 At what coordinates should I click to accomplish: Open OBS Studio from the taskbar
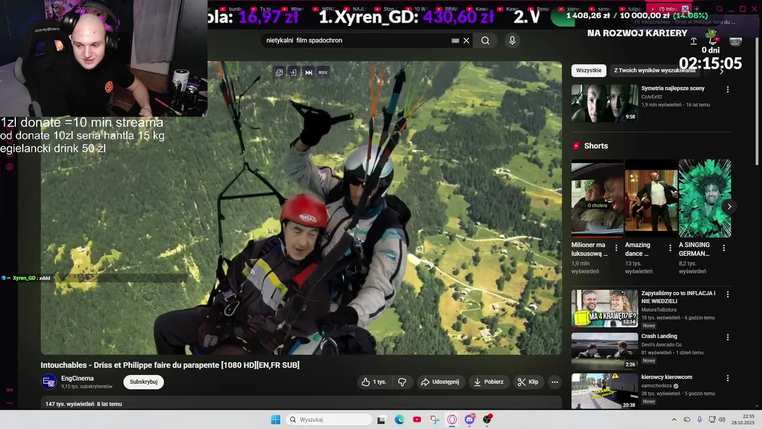pyautogui.click(x=487, y=419)
